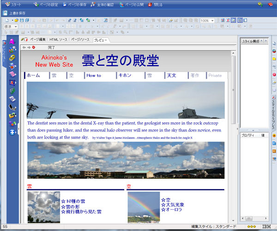
Task: Click 上書き保存 (overwrite save)
Action: [x=14, y=13]
